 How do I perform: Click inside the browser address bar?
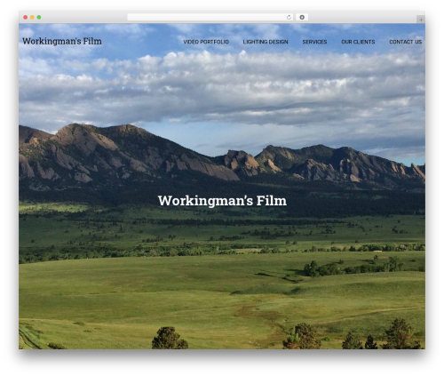(210, 18)
